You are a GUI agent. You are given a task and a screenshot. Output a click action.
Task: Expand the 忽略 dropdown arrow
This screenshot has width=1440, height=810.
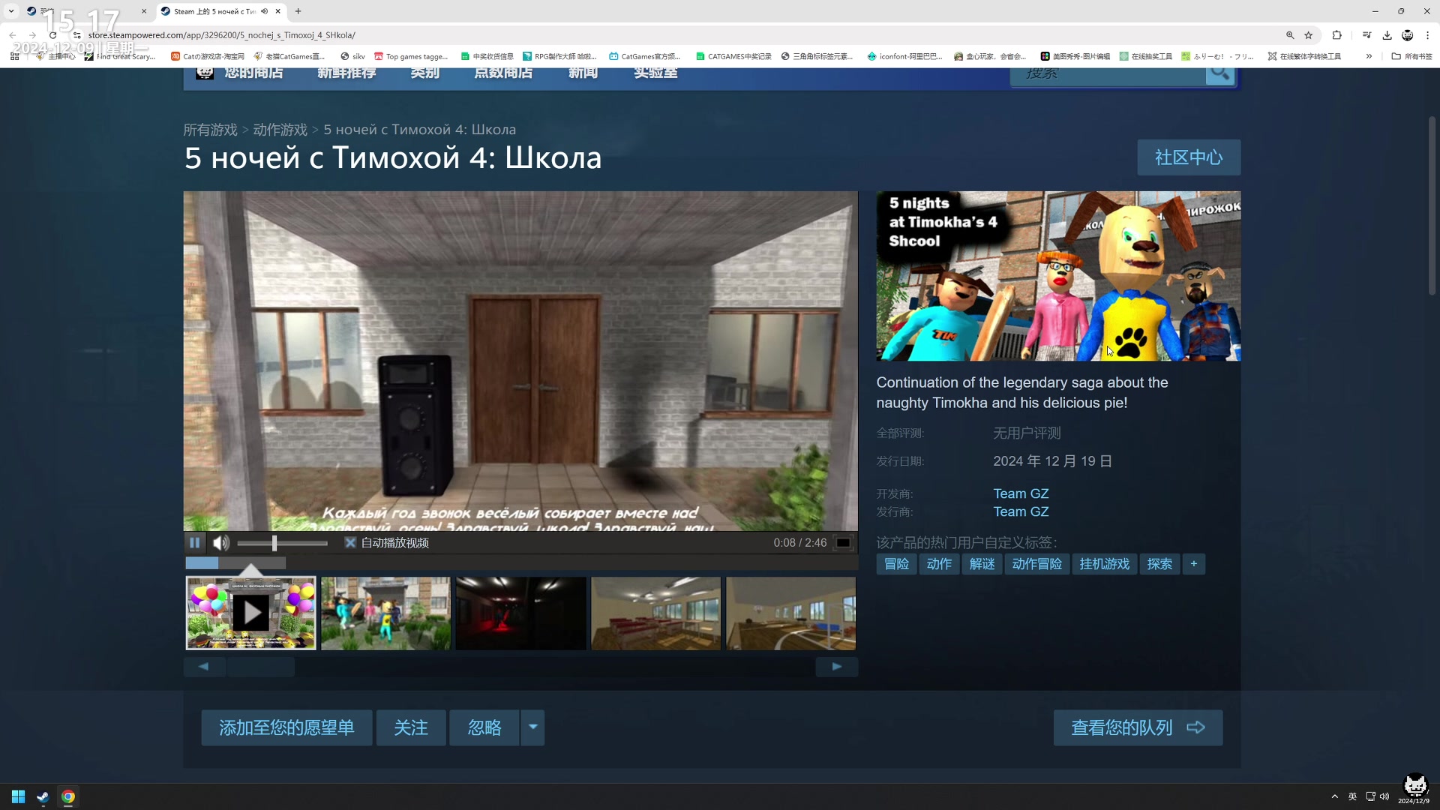[532, 727]
